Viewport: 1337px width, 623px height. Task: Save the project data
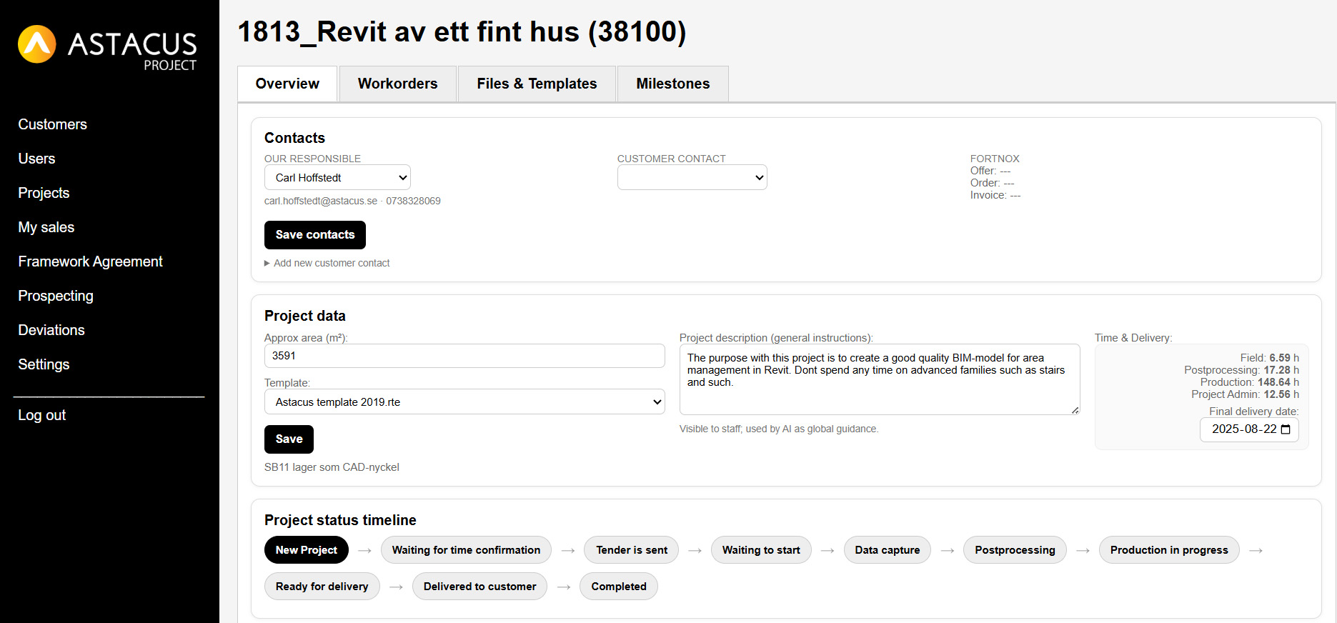[289, 439]
